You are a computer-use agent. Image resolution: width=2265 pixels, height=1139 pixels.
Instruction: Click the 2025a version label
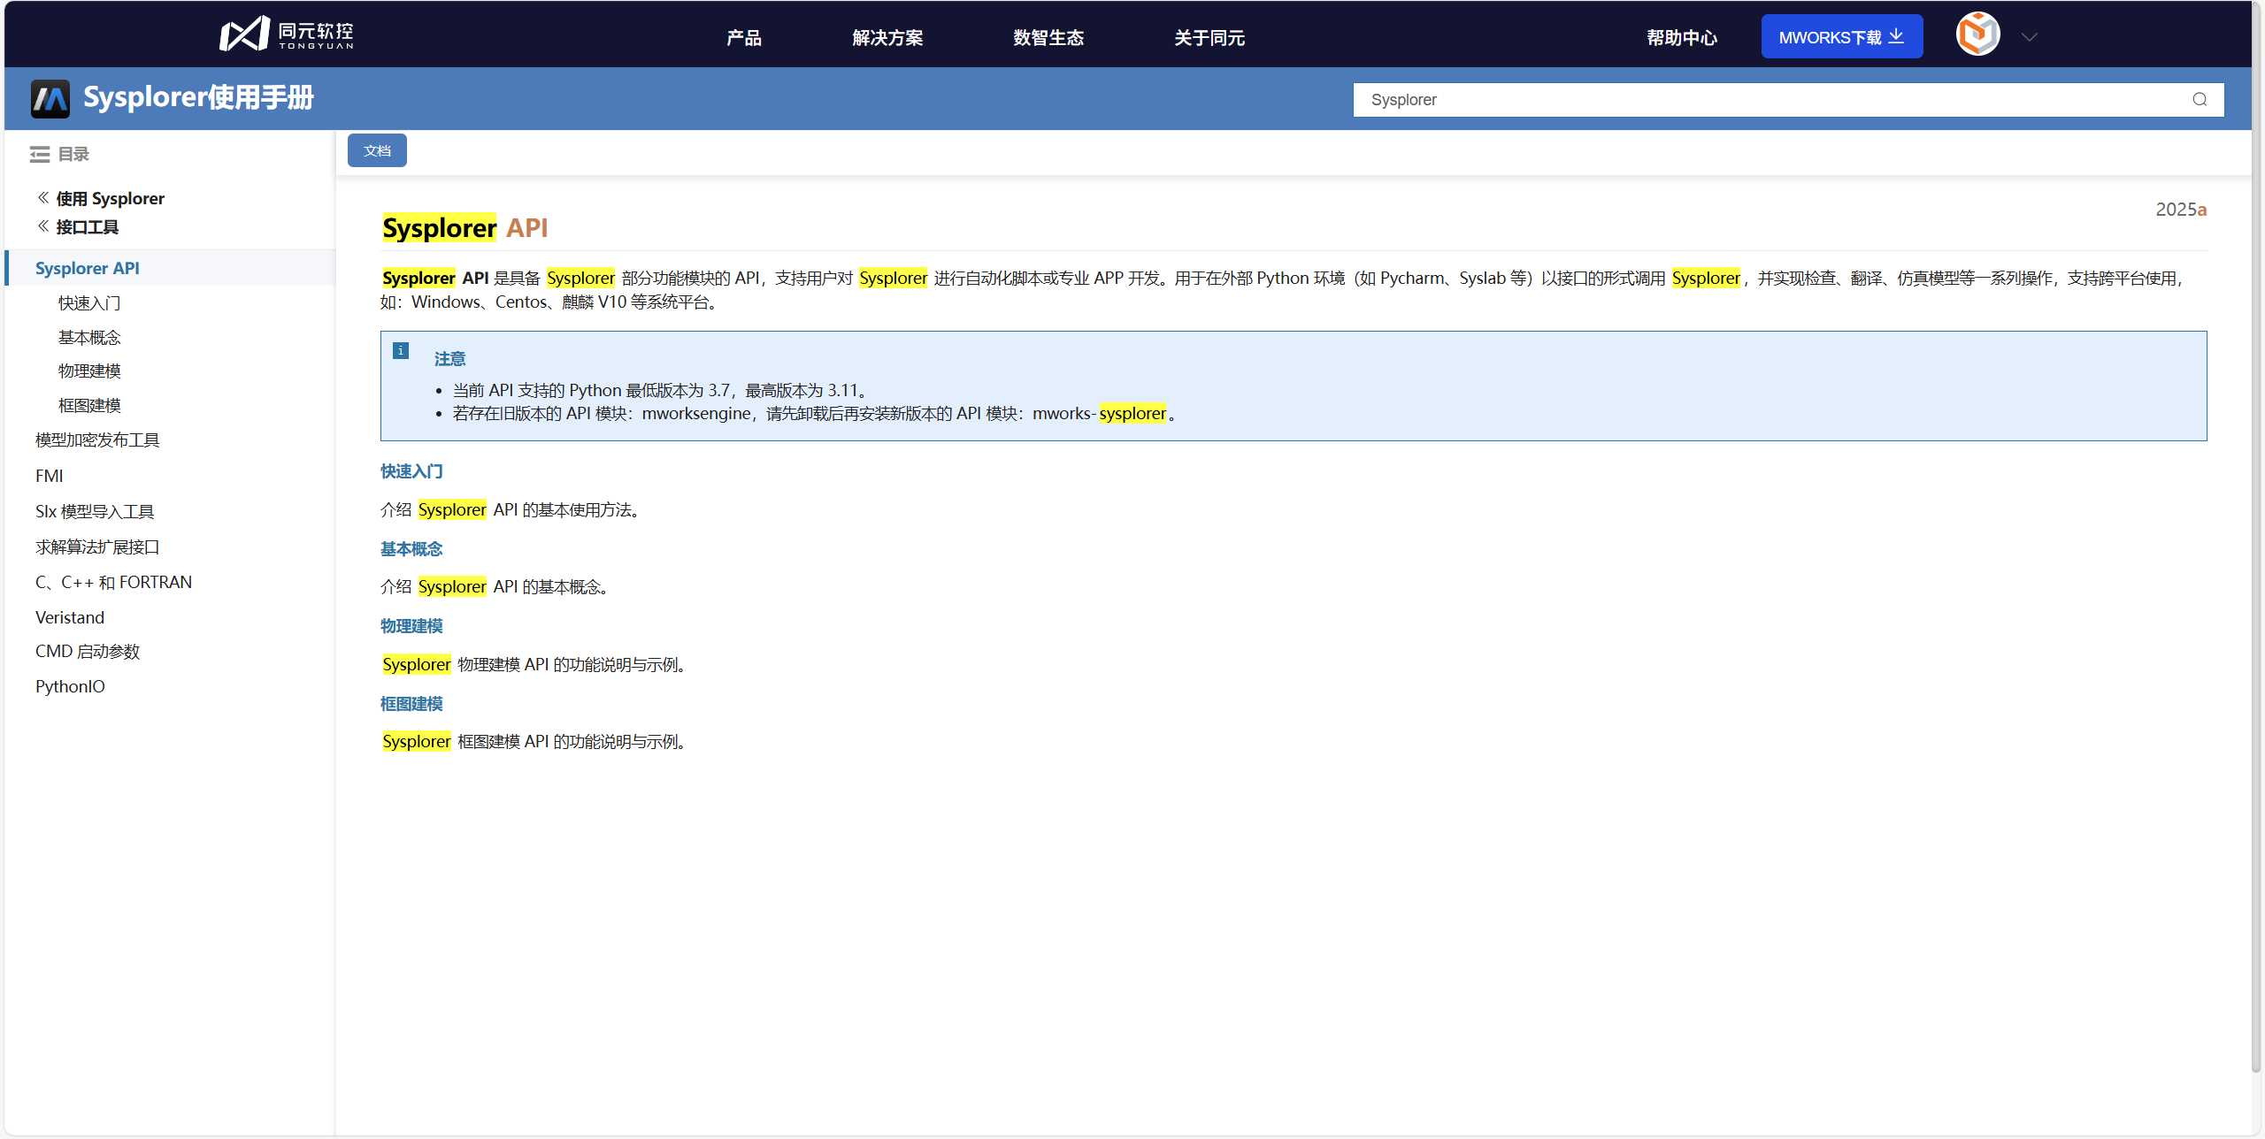[2181, 210]
